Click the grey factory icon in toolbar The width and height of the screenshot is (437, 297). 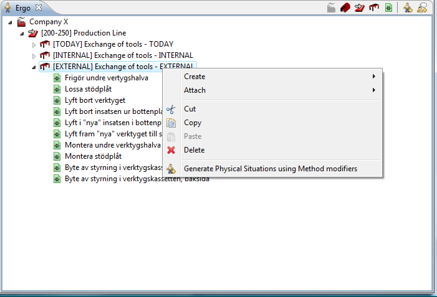(x=332, y=7)
